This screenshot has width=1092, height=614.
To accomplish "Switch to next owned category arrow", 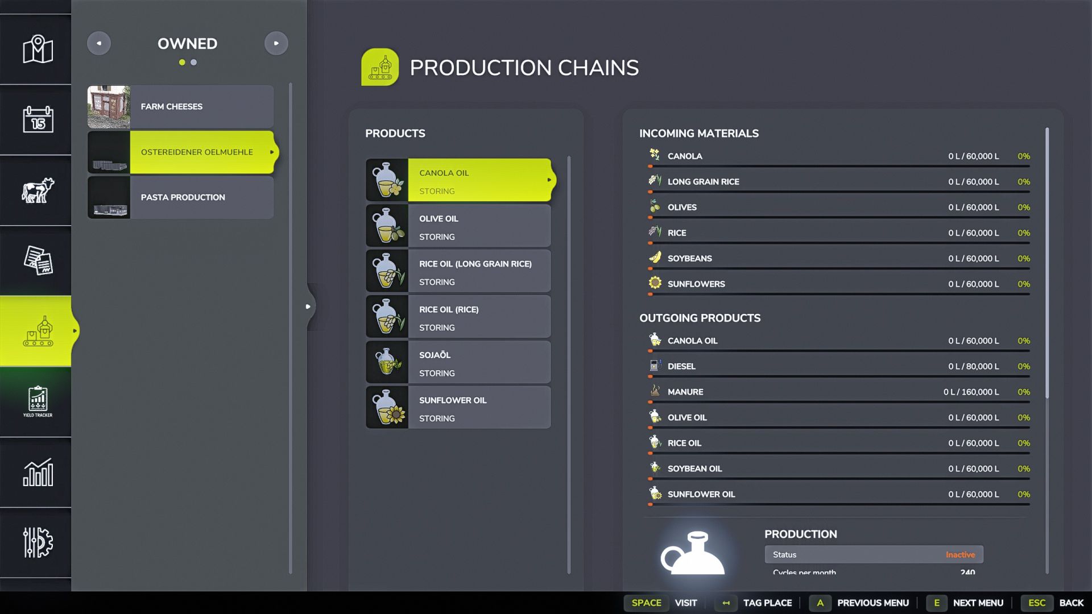I will point(276,43).
